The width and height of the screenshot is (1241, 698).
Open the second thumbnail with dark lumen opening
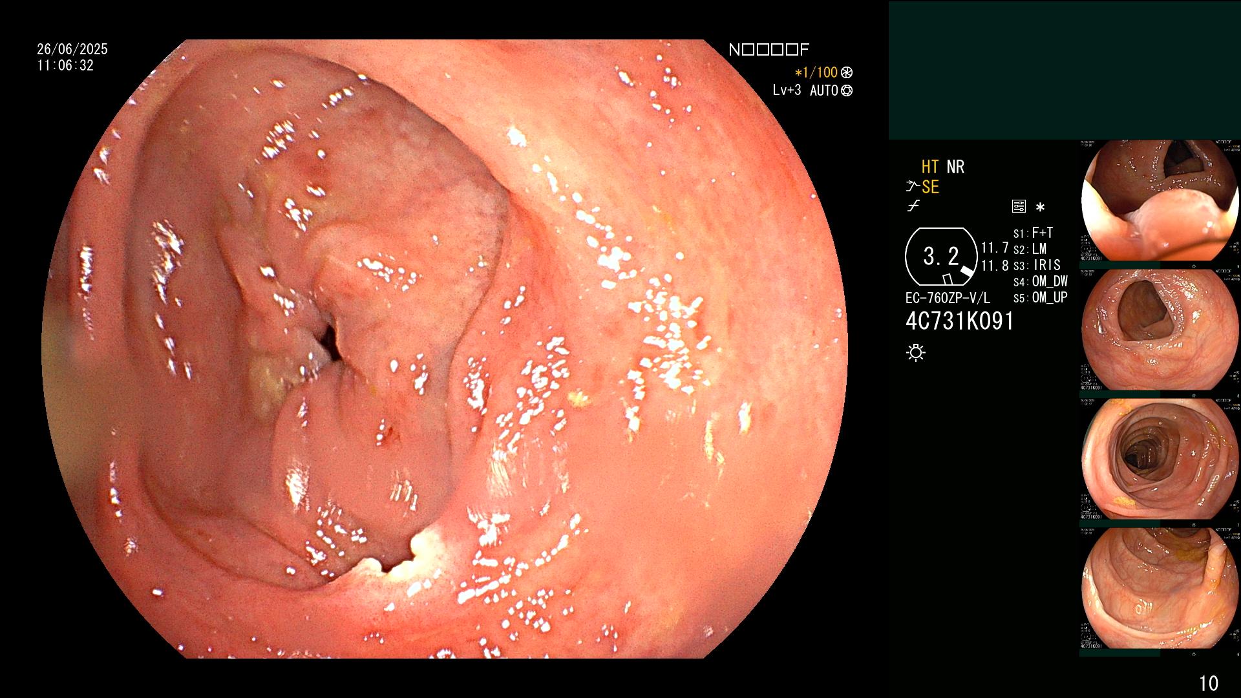[1160, 330]
